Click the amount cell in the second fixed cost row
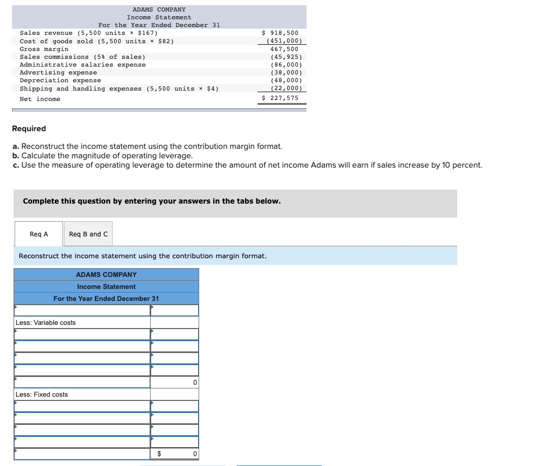This screenshot has width=538, height=466. (175, 418)
